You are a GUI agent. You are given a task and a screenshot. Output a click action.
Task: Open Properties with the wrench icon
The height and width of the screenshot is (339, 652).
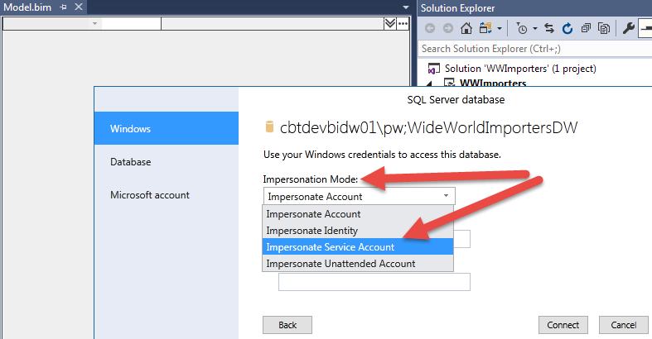(628, 28)
